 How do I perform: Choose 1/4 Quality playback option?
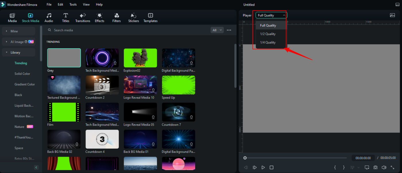pyautogui.click(x=268, y=43)
